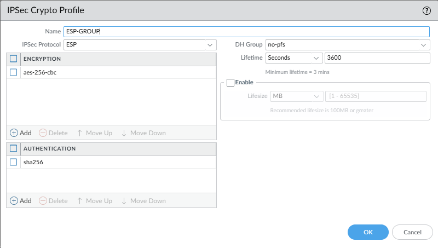Screen dimensions: 438x248
Task: Click Add under the Authentication list
Action: 21,201
